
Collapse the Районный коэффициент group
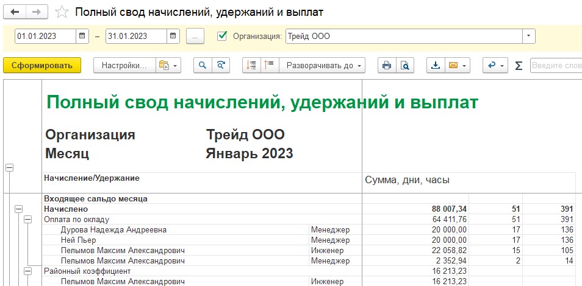click(x=27, y=271)
